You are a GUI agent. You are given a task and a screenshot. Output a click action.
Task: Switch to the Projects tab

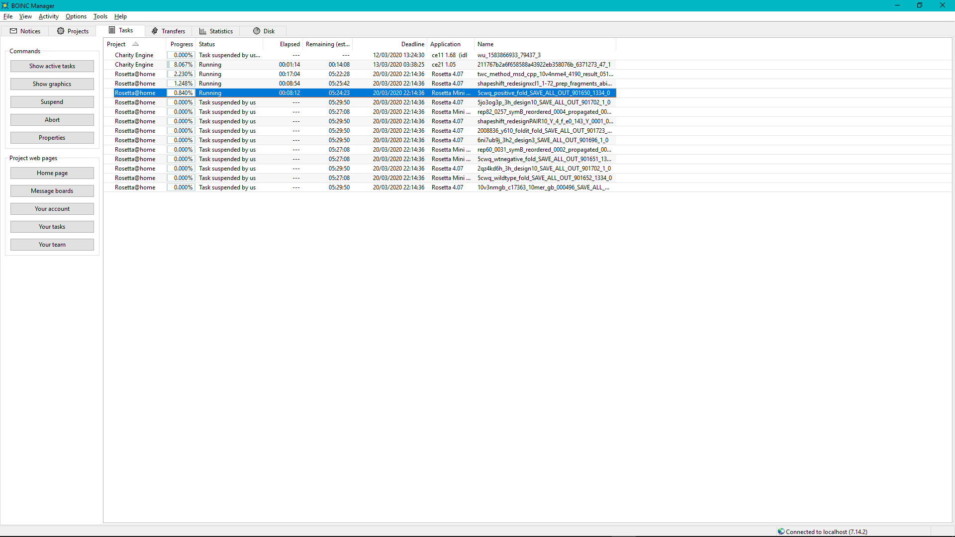[73, 31]
